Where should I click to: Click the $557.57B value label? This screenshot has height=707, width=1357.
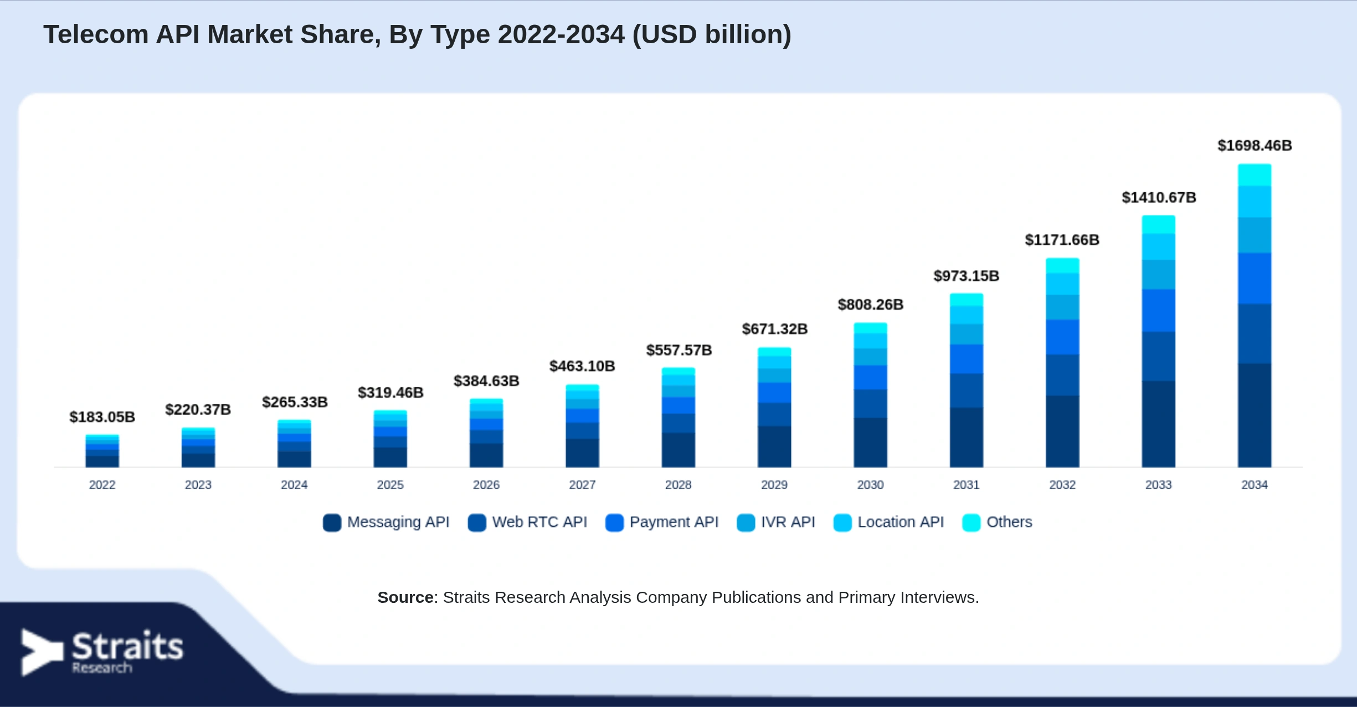(679, 350)
